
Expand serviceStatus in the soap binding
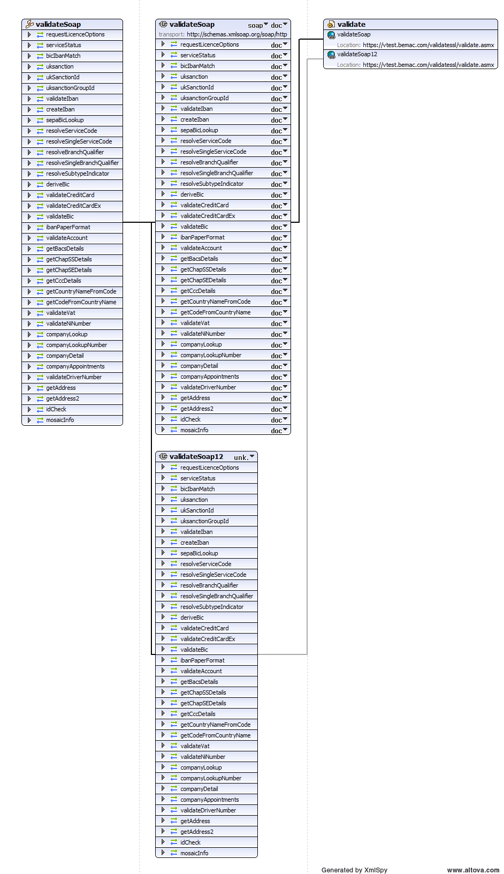tap(163, 55)
